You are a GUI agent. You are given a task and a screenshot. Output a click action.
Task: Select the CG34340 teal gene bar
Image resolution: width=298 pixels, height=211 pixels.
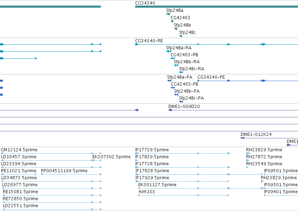coord(216,7)
